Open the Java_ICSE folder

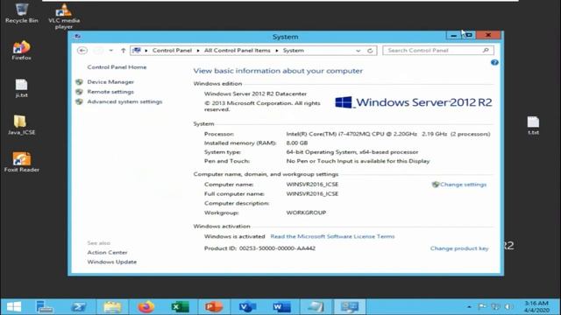point(21,125)
